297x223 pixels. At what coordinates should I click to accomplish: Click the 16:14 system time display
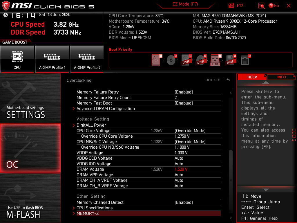click(23, 15)
